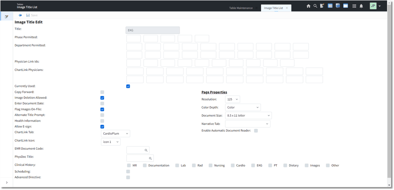This screenshot has height=190, width=394.
Task: Check Clinical History Lab box
Action: pos(177,165)
